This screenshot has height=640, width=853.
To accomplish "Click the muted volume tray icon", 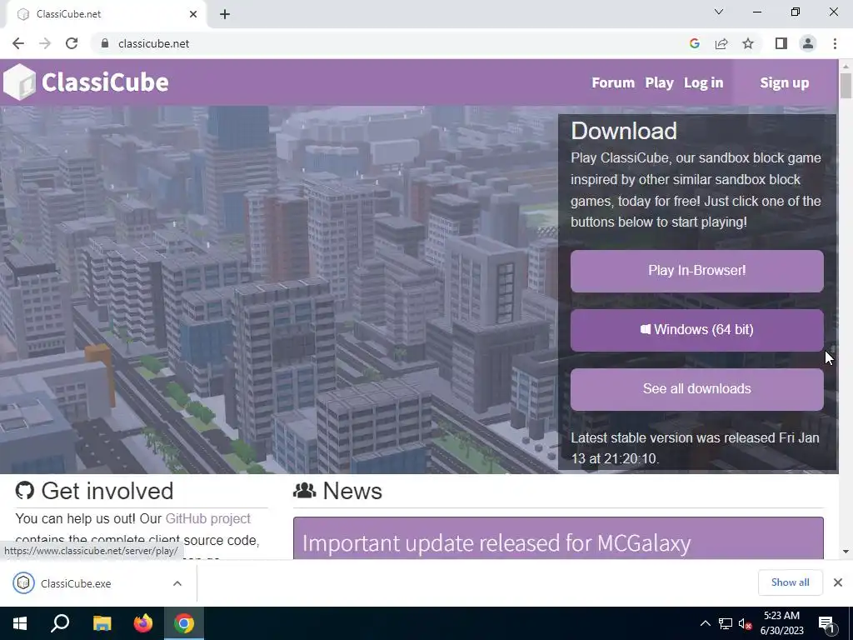I will [746, 623].
